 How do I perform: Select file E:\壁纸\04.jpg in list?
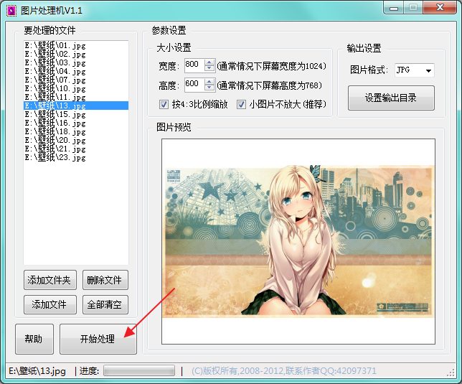pos(76,71)
